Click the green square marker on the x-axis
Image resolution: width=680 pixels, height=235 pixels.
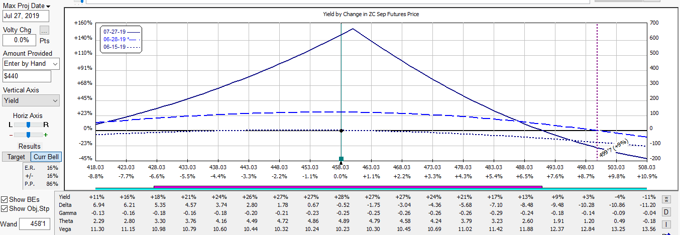341,159
